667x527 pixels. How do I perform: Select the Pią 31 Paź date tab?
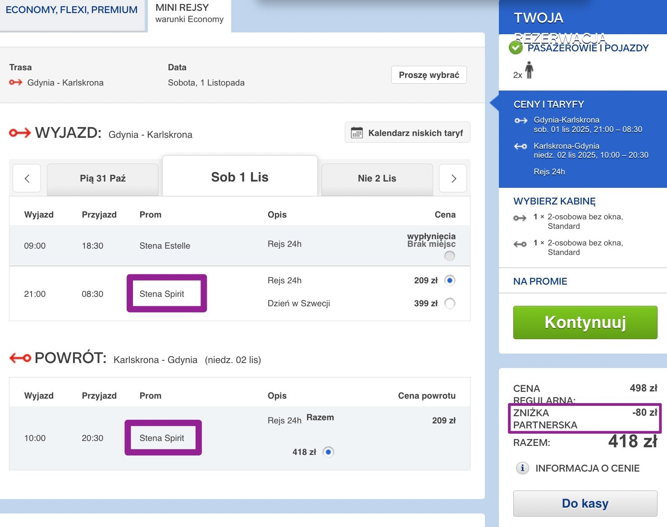tap(103, 178)
